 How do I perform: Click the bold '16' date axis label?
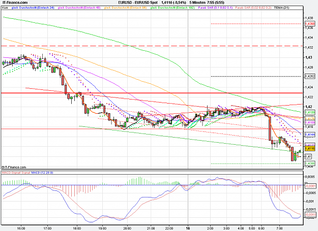point(188,228)
